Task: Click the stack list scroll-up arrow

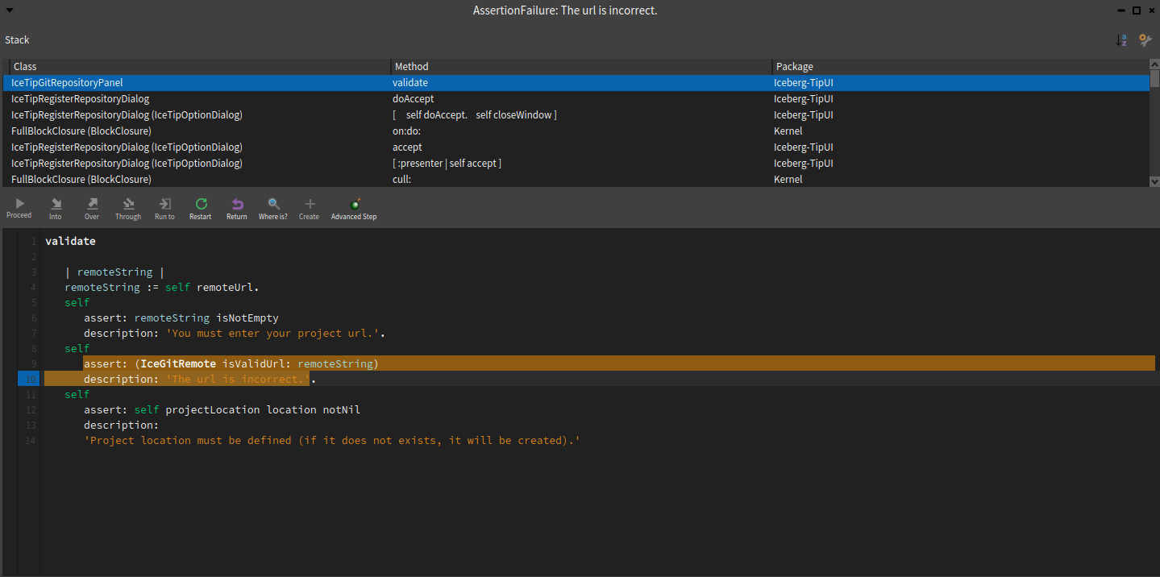Action: (1154, 64)
